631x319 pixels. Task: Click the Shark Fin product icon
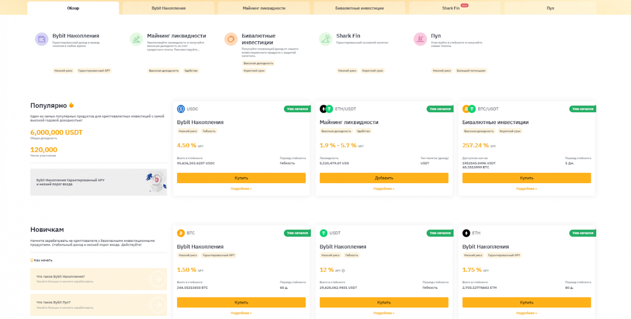326,39
